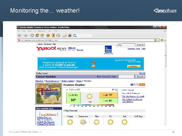Open Cold & Flu Reports link
This screenshot has width=182, height=136.
(45, 122)
